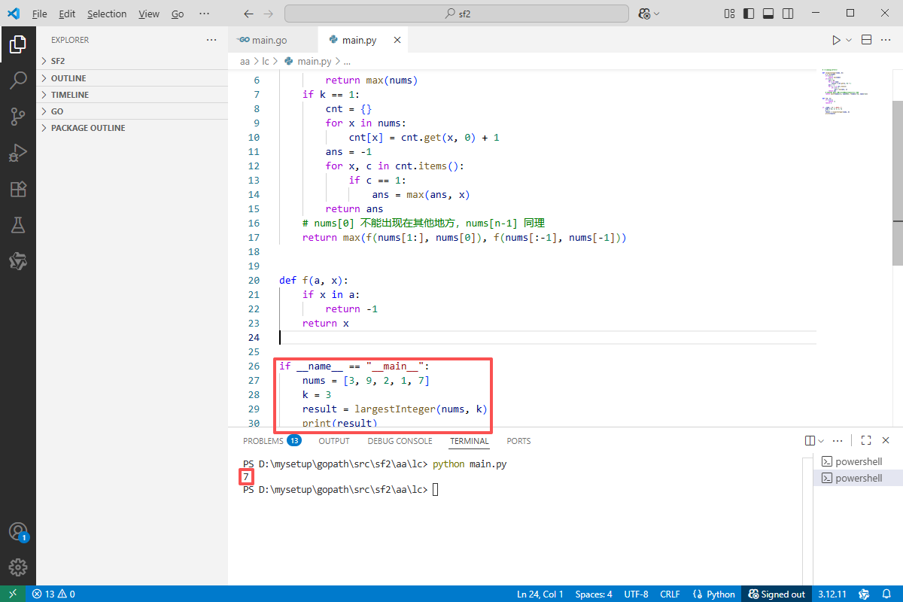Switch to the OUTPUT panel tab
The image size is (903, 602).
[x=334, y=441]
